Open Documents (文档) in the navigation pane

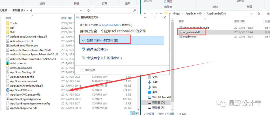(155, 77)
